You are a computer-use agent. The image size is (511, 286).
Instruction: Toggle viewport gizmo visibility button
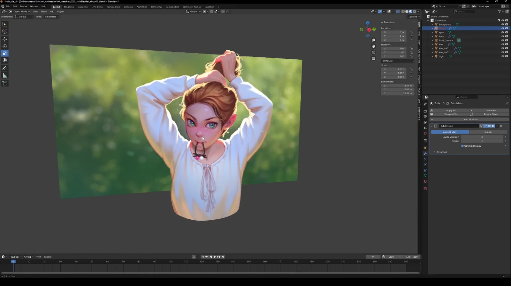(x=380, y=11)
